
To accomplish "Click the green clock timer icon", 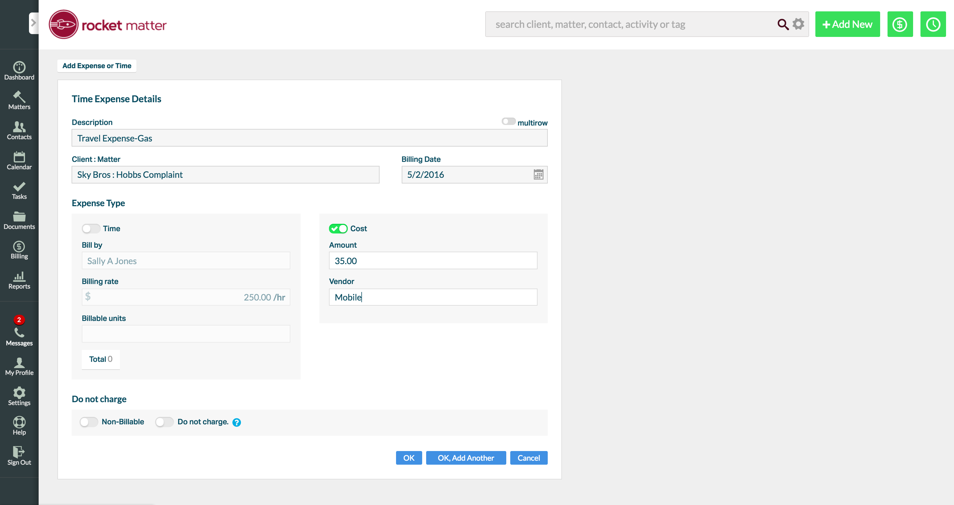I will click(933, 24).
